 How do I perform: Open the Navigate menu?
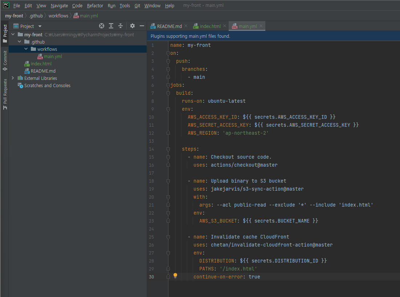tap(59, 5)
